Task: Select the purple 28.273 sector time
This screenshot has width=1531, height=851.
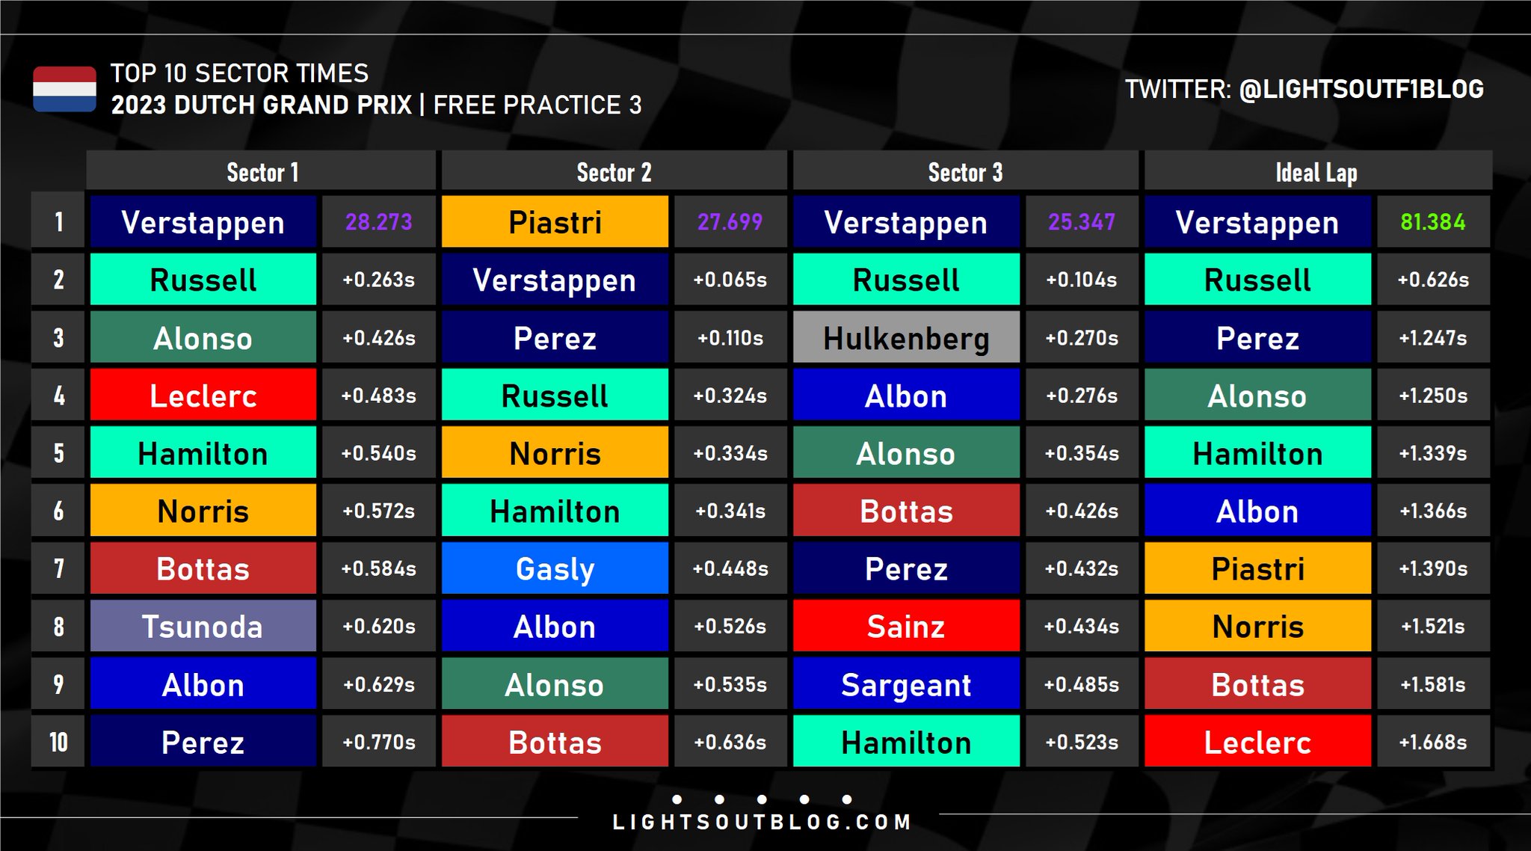Action: [378, 222]
